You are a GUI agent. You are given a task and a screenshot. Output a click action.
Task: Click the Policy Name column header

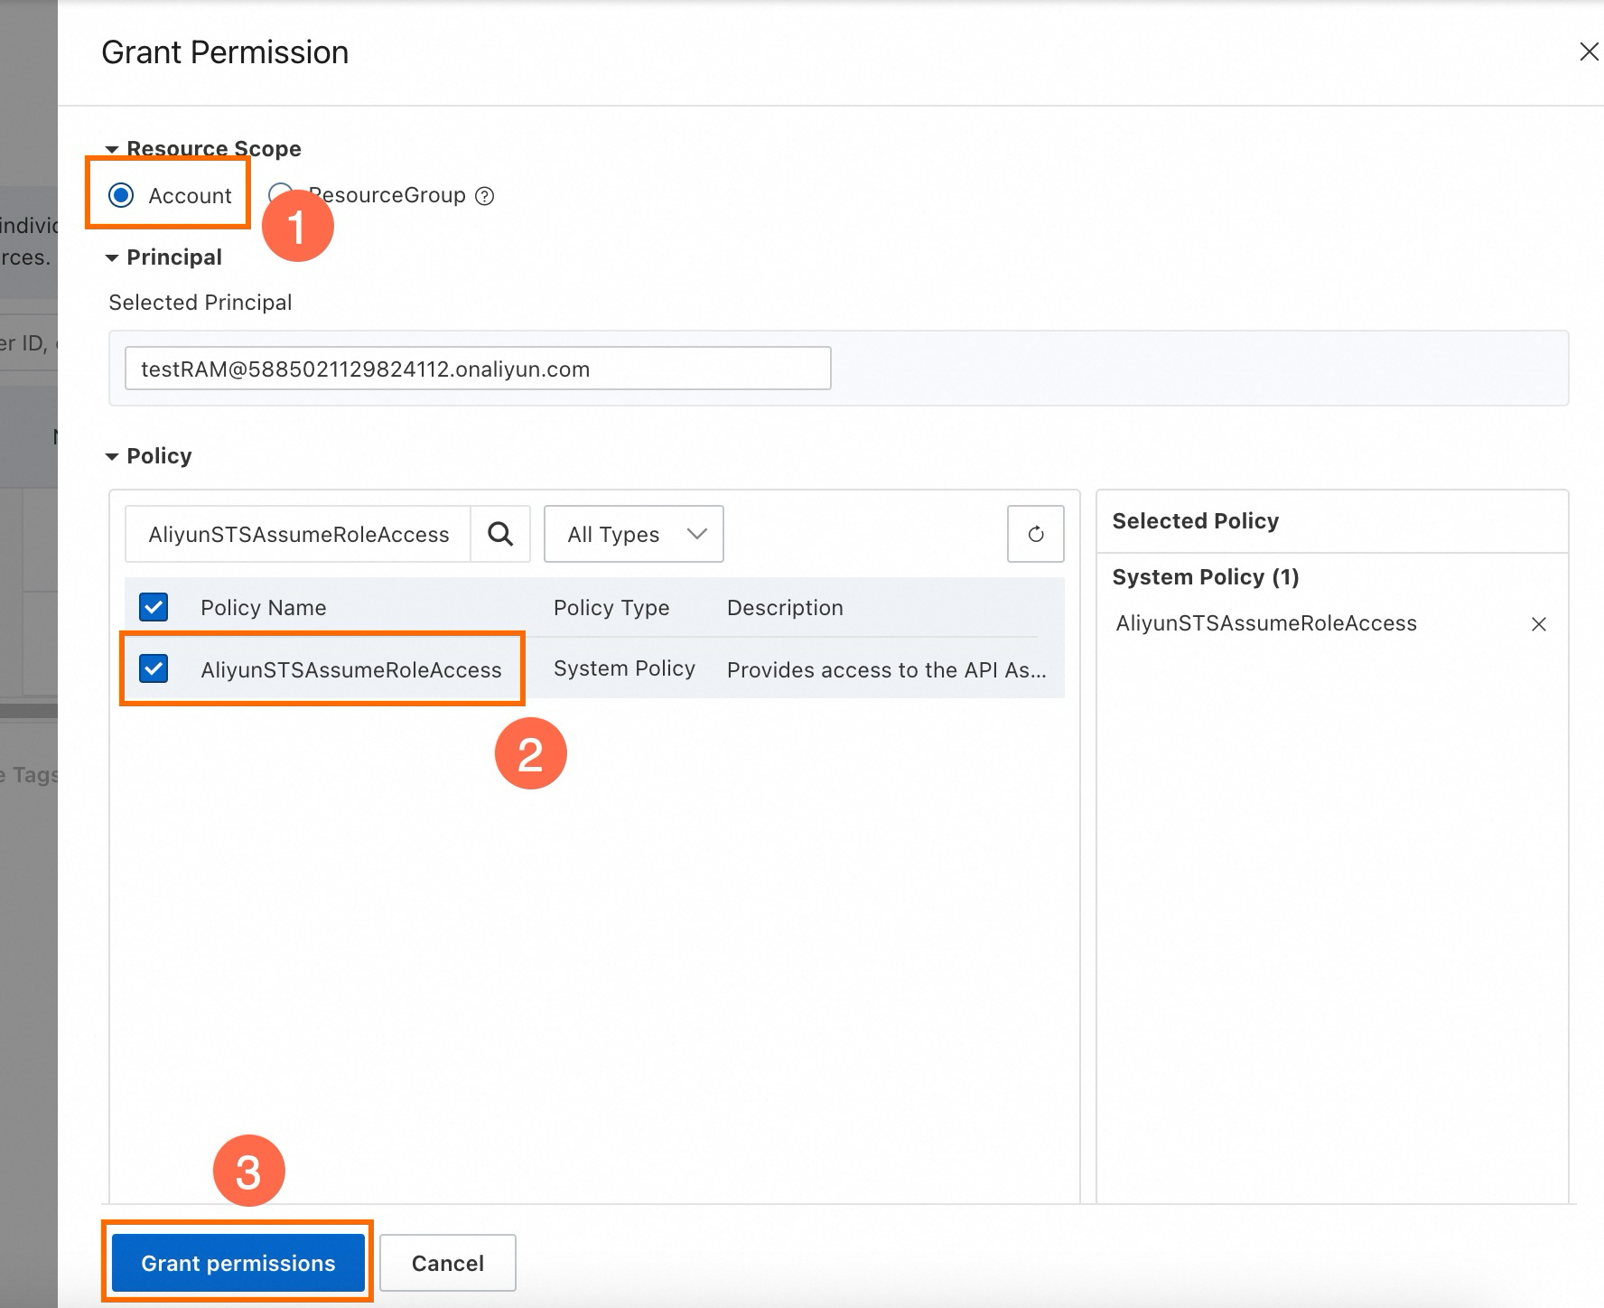coord(263,607)
